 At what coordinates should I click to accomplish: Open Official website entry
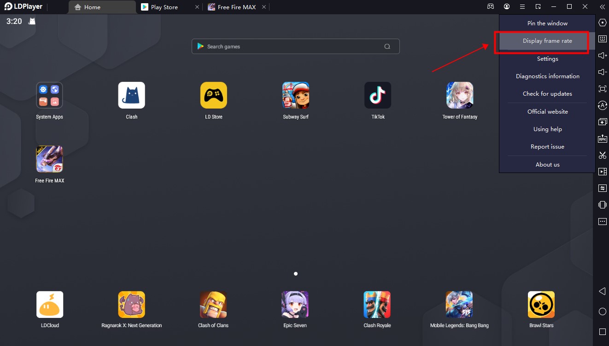[x=547, y=112]
